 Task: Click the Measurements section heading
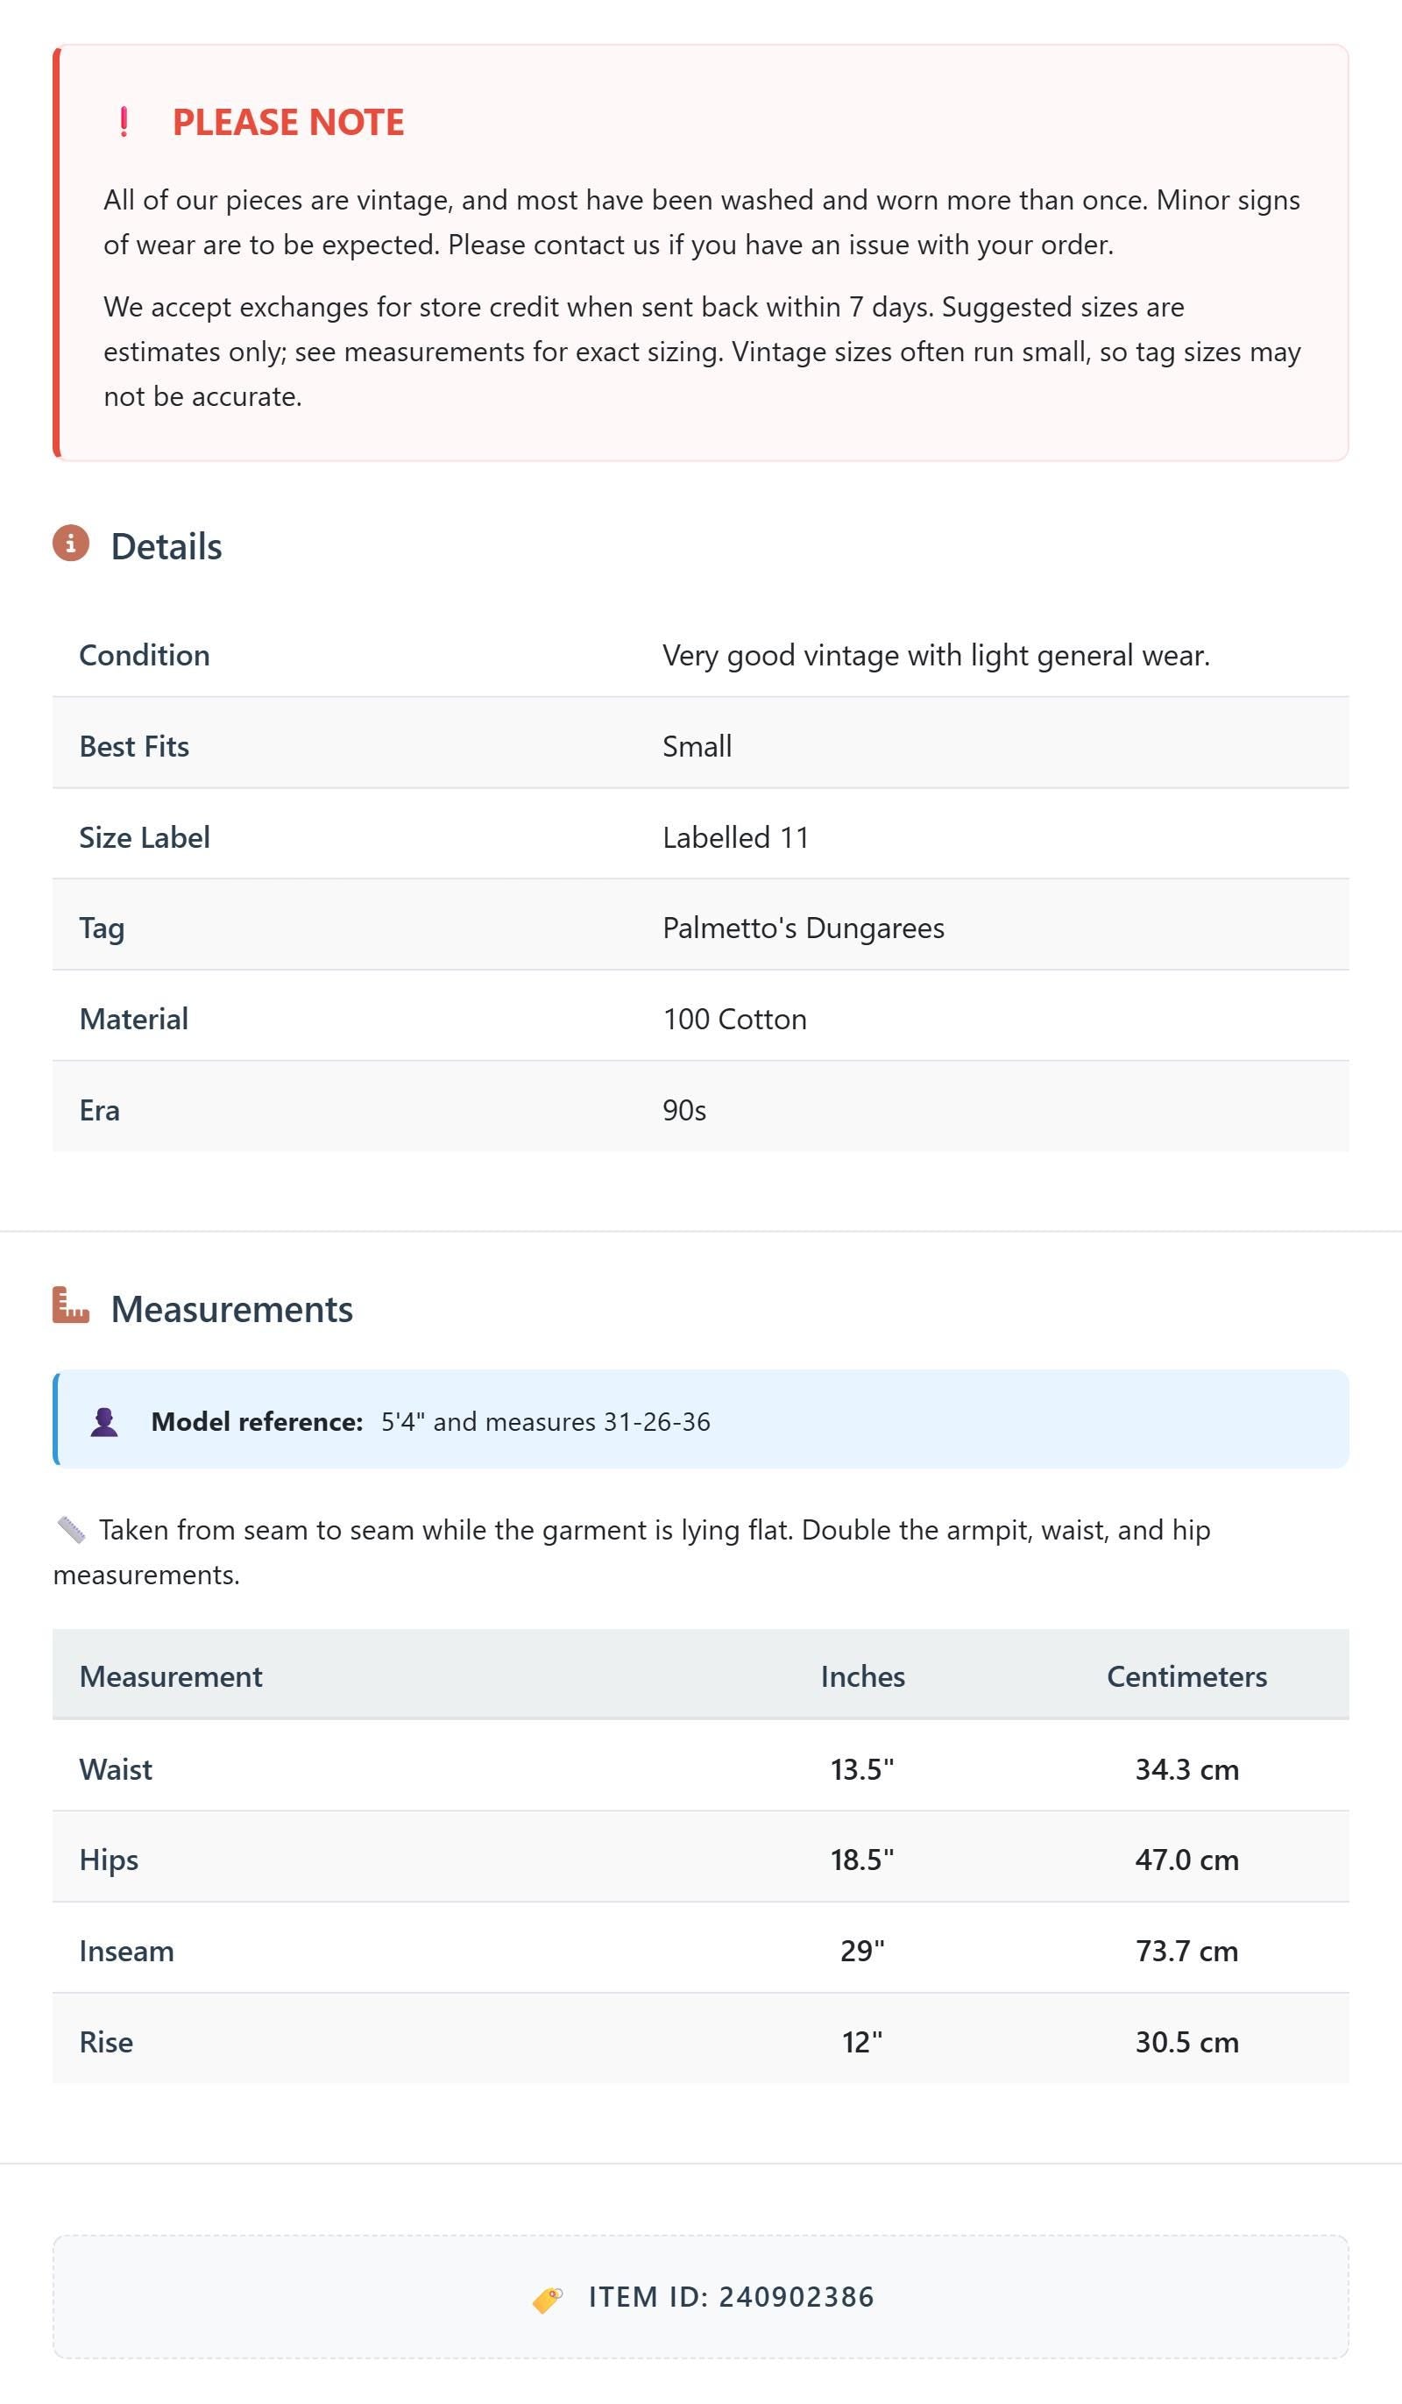pyautogui.click(x=231, y=1309)
